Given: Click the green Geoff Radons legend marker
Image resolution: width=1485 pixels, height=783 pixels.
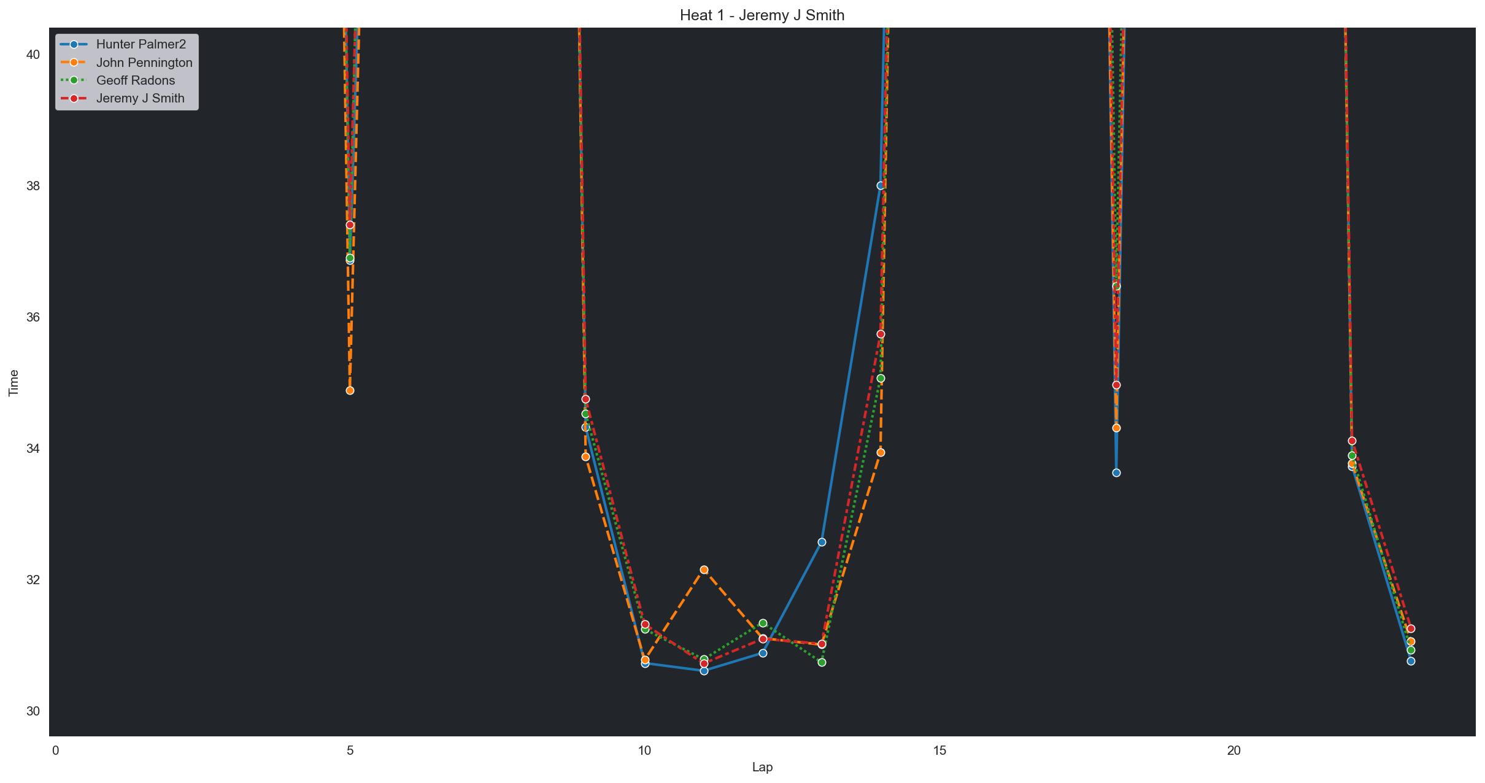Looking at the screenshot, I should coord(74,80).
